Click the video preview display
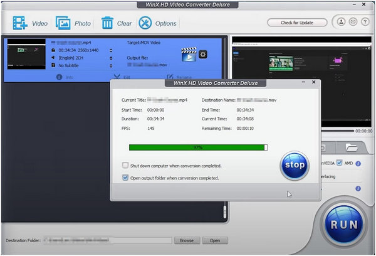376x256 pixels. (301, 82)
